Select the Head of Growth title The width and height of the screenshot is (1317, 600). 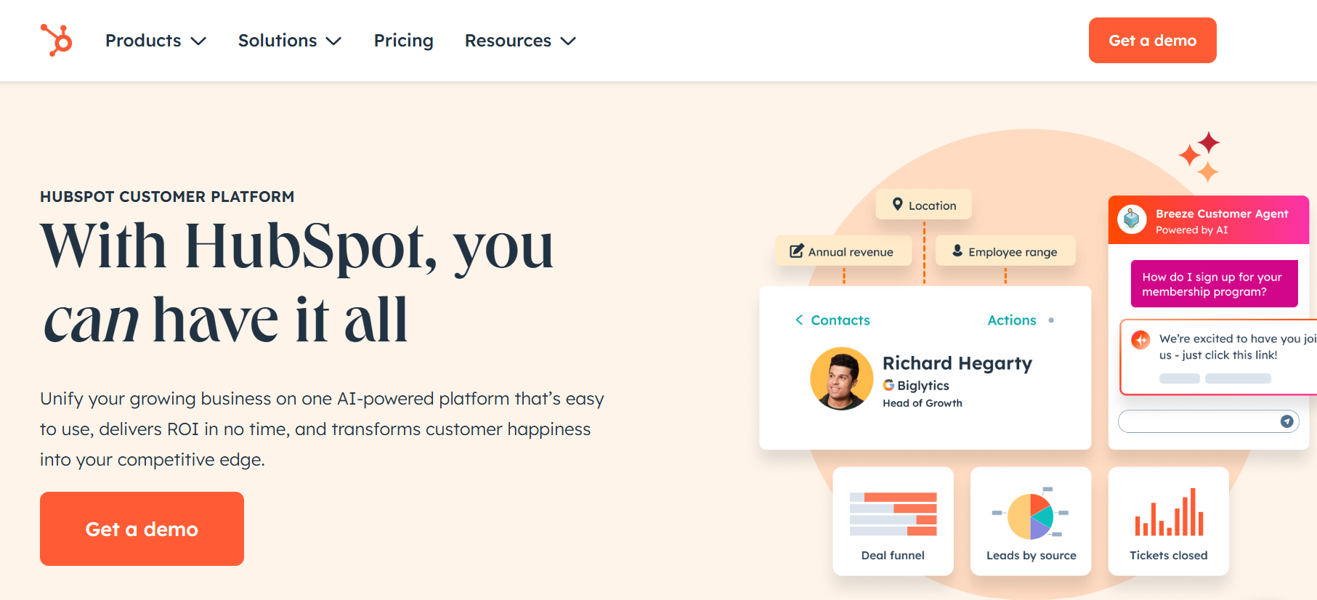[x=922, y=403]
